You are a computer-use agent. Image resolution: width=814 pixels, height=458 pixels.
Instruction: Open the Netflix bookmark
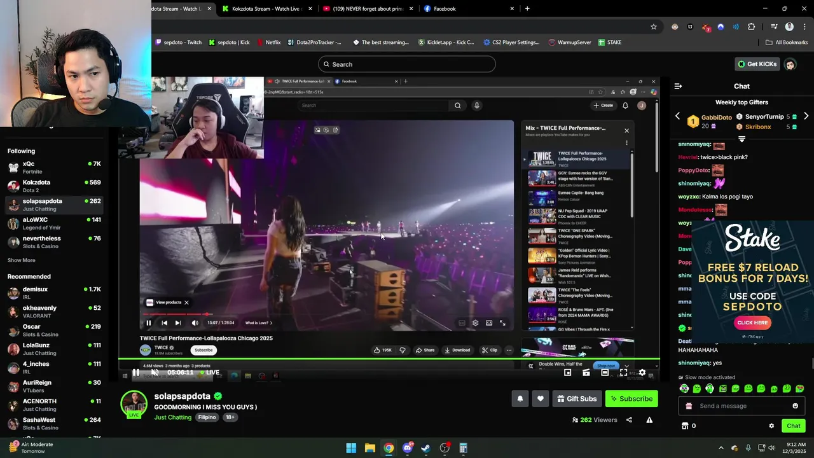pyautogui.click(x=268, y=43)
